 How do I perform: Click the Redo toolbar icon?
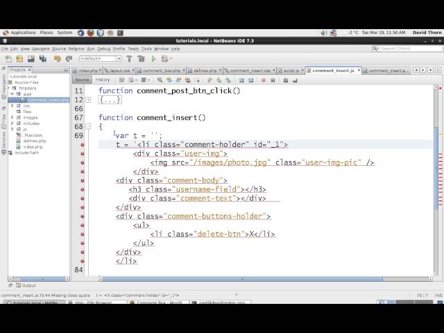coord(69,58)
